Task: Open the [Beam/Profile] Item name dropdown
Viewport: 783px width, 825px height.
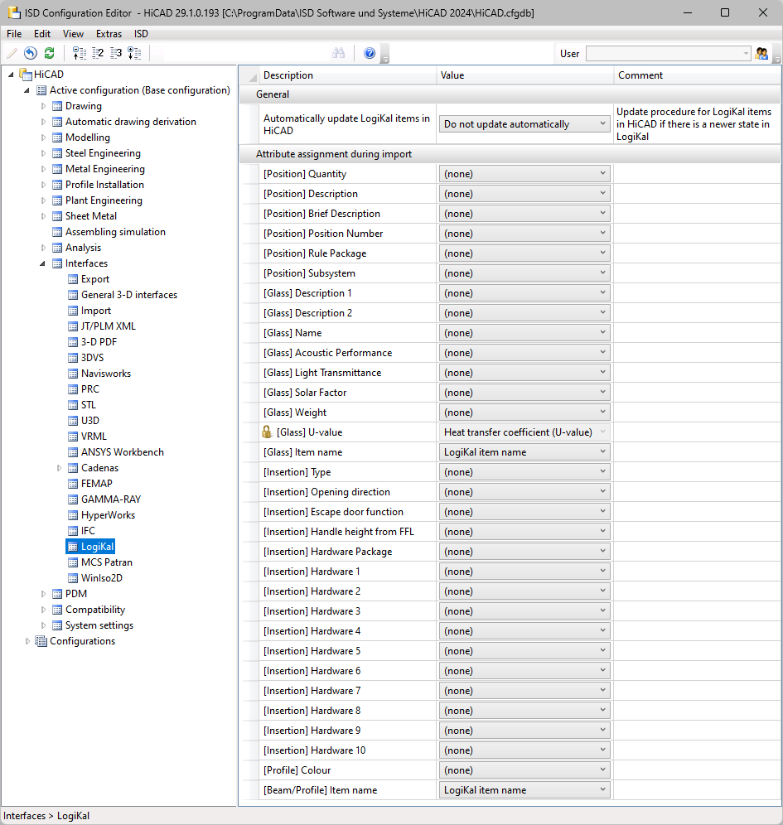Action: [524, 789]
